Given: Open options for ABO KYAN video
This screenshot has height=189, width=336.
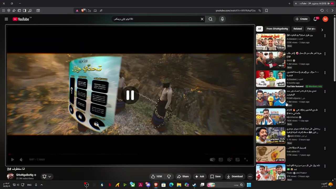Looking at the screenshot, I should point(325,129).
